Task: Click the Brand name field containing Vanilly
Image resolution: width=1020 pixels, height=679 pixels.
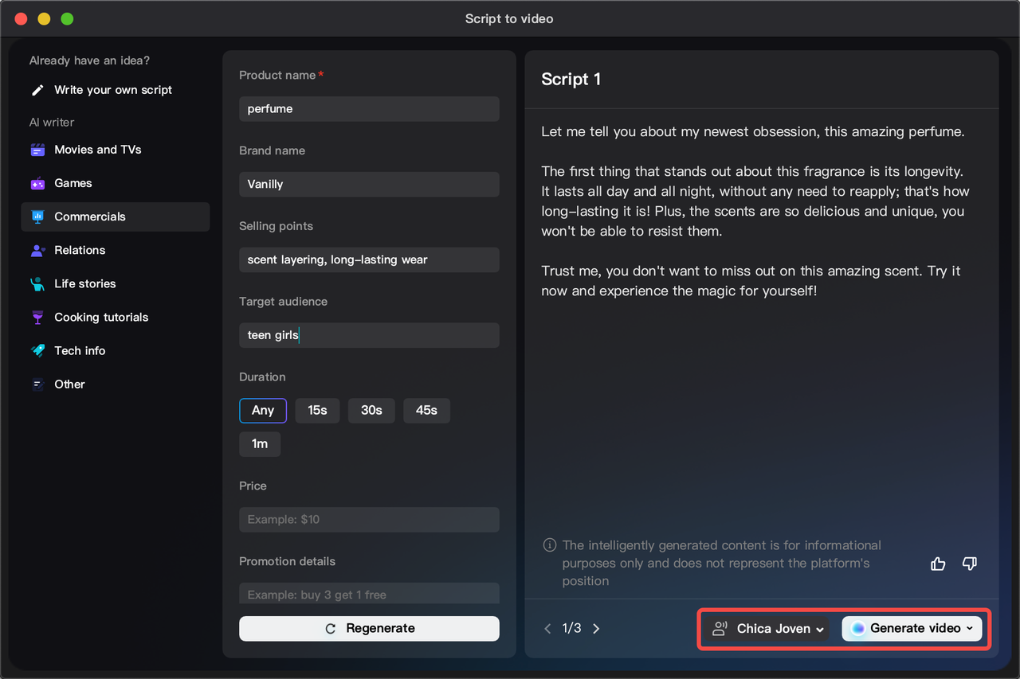Action: [x=369, y=184]
